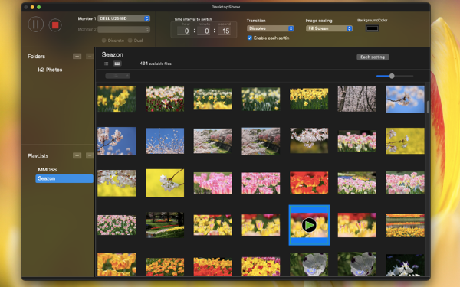Add a new folder with plus button

point(77,56)
